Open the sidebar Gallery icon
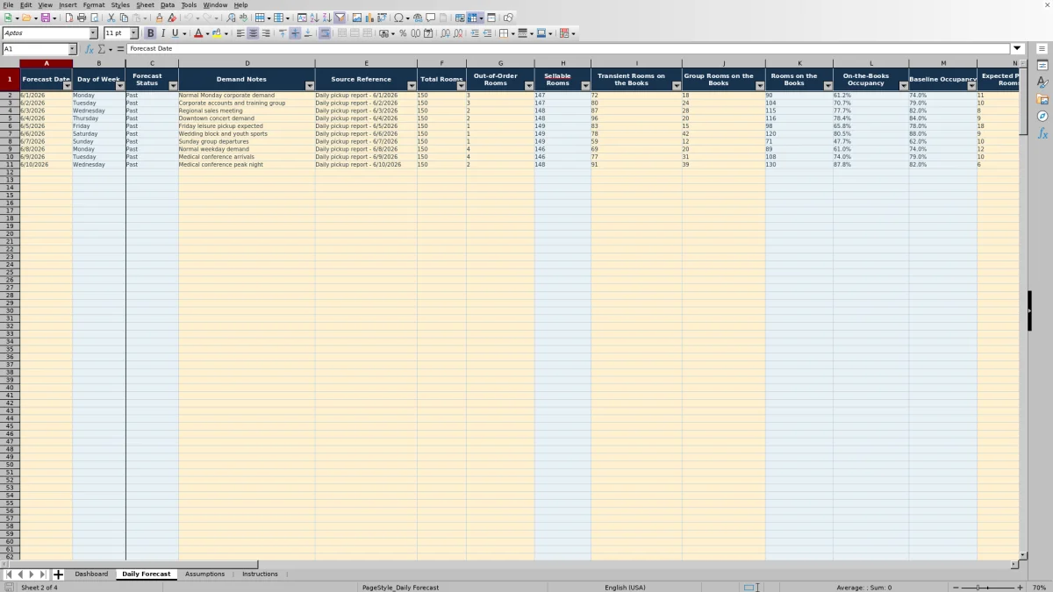 click(x=1042, y=99)
